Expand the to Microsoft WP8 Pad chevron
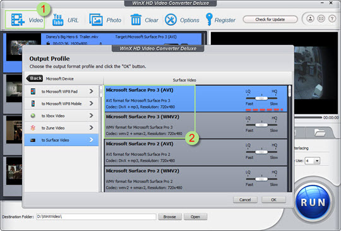 point(92,92)
